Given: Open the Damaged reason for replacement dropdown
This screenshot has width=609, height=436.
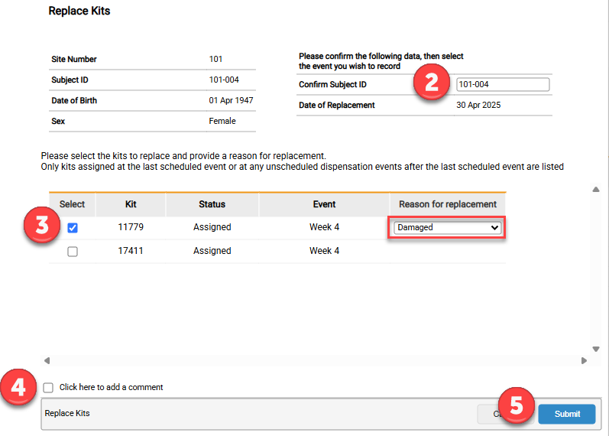Looking at the screenshot, I should coord(447,228).
